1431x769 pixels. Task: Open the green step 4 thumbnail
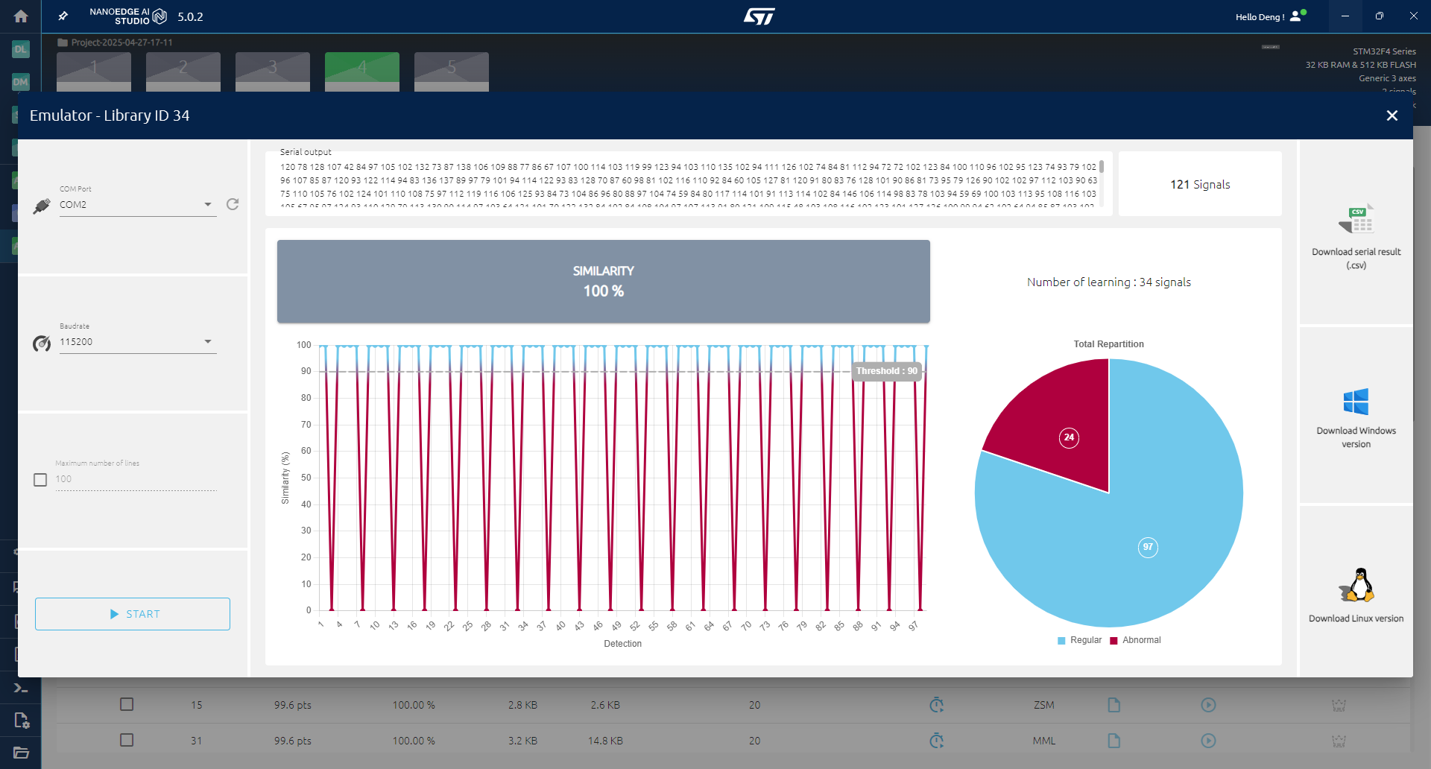[362, 72]
